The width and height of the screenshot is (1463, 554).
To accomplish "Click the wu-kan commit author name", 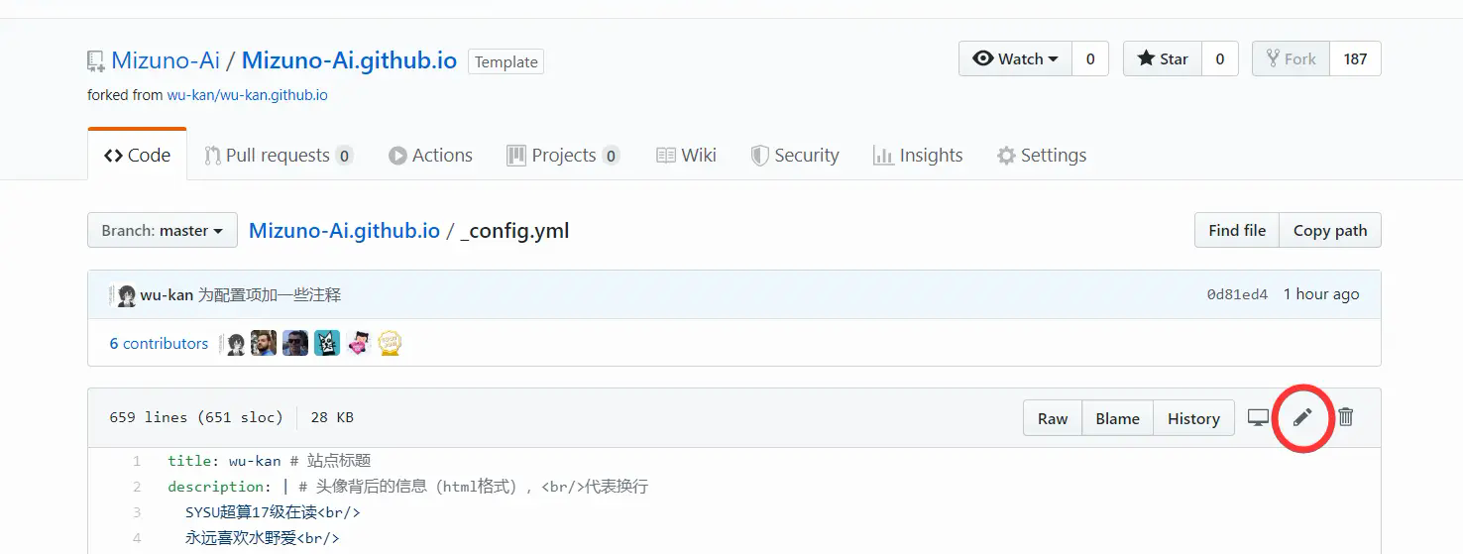I will 167,294.
